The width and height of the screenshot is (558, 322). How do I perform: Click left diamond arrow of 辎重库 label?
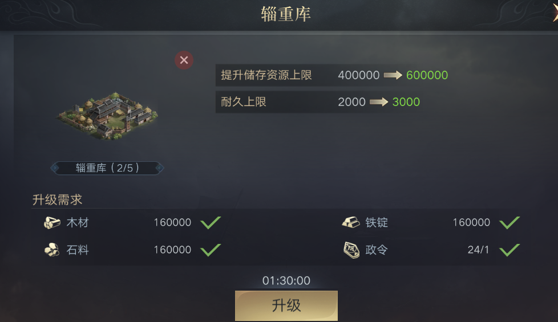(55, 168)
